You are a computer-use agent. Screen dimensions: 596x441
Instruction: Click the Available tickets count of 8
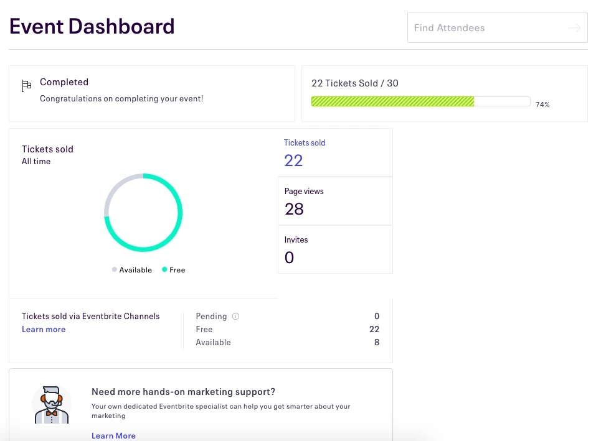[x=376, y=342]
